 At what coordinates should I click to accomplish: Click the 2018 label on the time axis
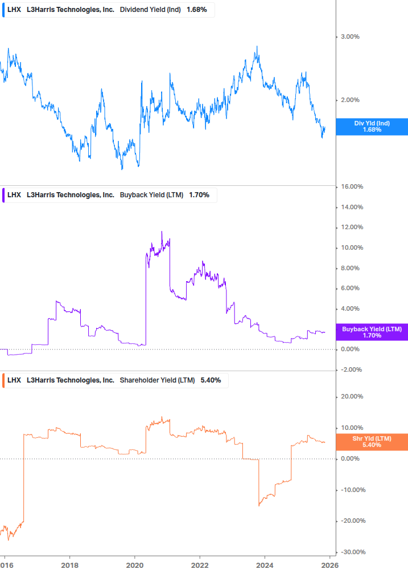tap(69, 566)
